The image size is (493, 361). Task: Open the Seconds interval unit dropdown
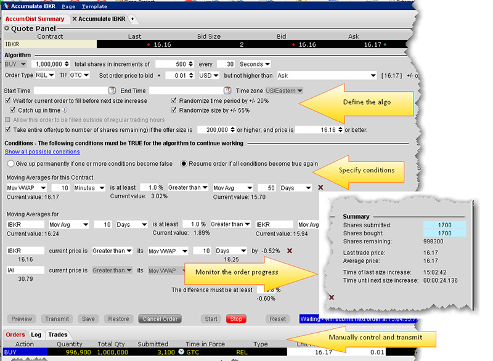point(255,64)
